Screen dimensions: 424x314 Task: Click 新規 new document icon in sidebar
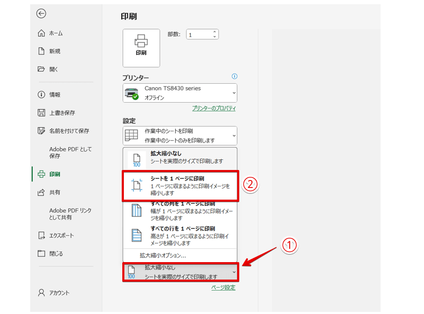[41, 51]
